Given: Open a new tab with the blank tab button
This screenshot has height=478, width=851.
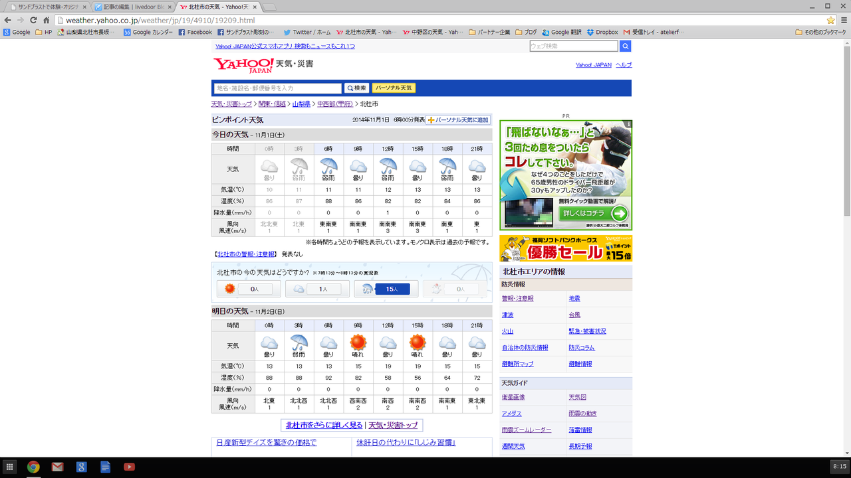Looking at the screenshot, I should click(x=269, y=7).
